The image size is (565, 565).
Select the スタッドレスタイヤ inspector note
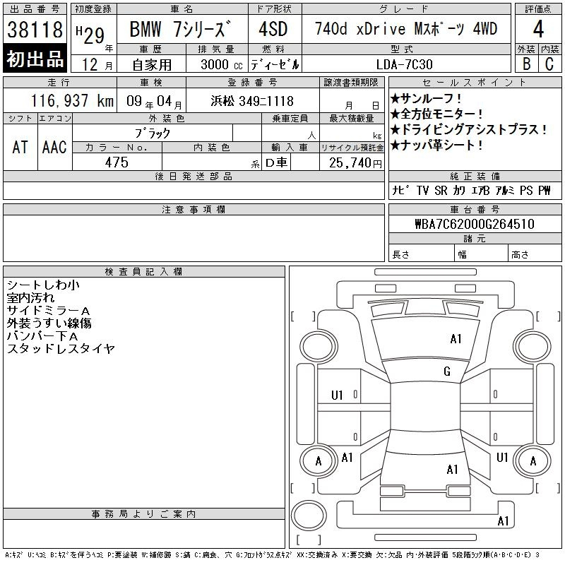click(61, 349)
